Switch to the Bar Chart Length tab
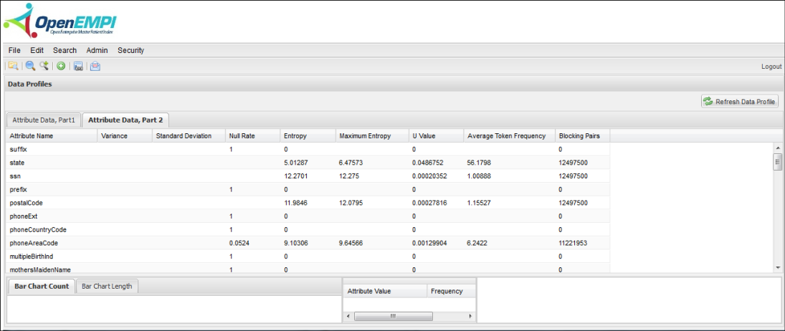The height and width of the screenshot is (331, 785). [x=107, y=287]
